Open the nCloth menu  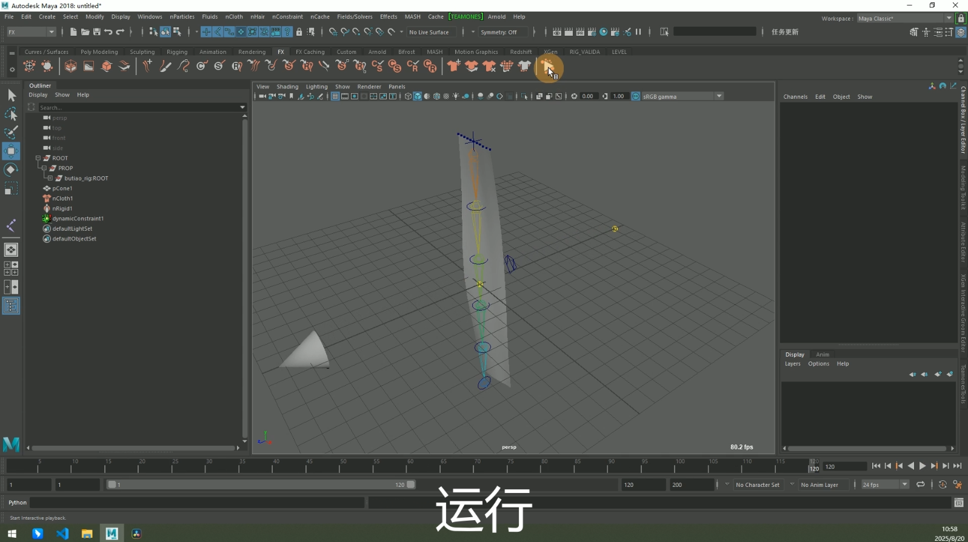click(234, 17)
